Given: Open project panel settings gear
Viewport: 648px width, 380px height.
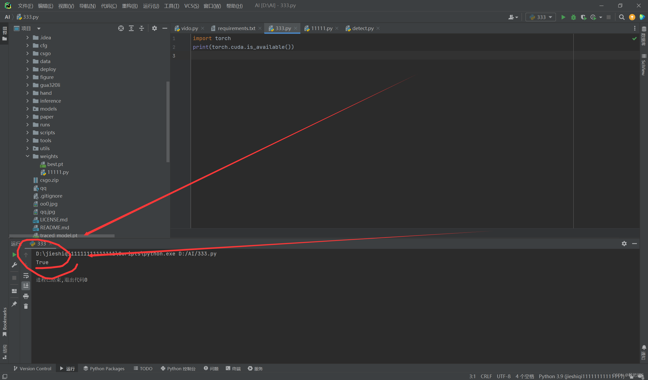Looking at the screenshot, I should (155, 28).
